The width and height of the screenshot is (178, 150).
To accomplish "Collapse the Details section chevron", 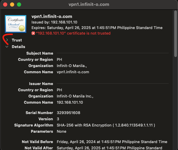I will [x=7, y=47].
